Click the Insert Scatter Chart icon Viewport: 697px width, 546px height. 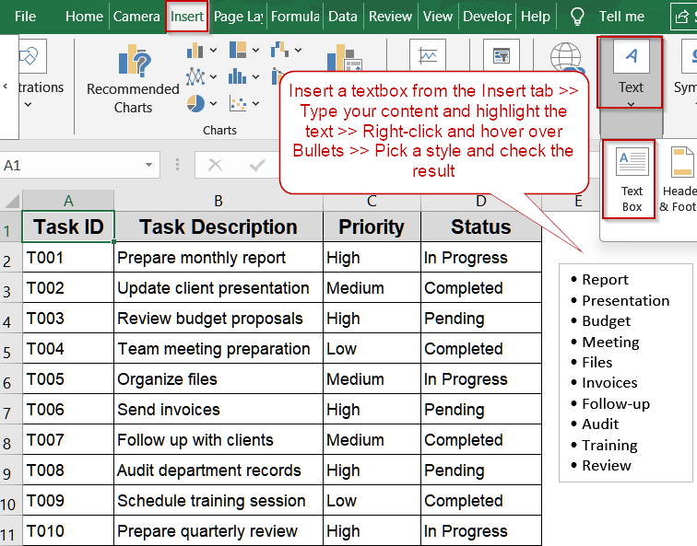pos(238,103)
